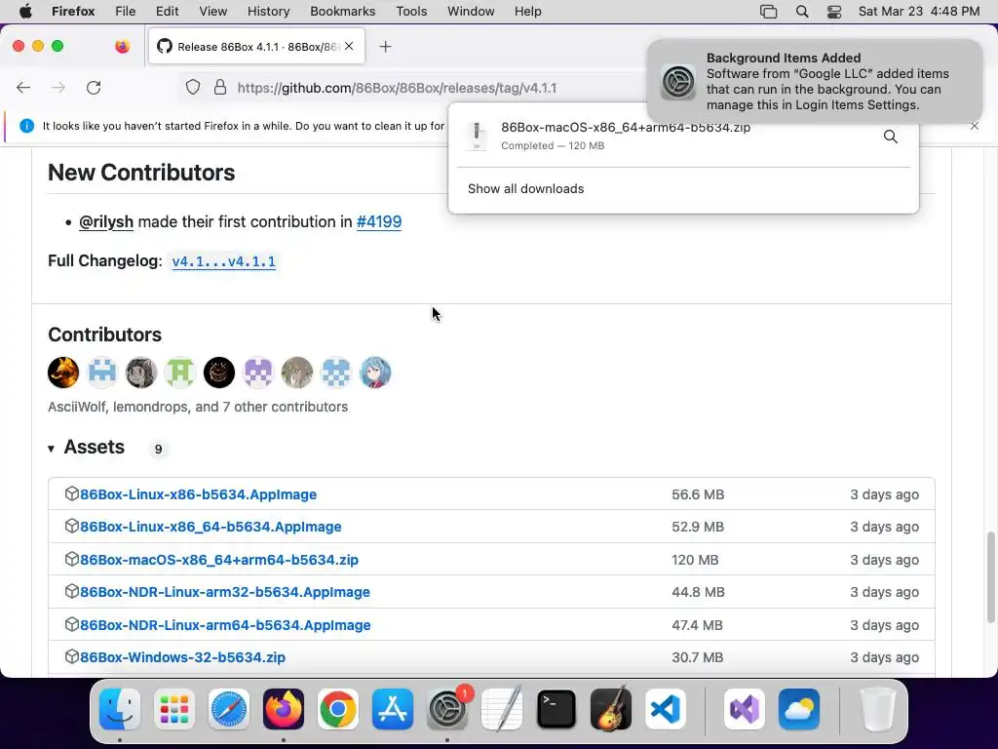Open the Bookmarks menu

click(342, 12)
